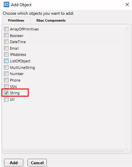This screenshot has height=167, width=132.
Task: Click the list scroll up arrow
Action: coord(127,29)
